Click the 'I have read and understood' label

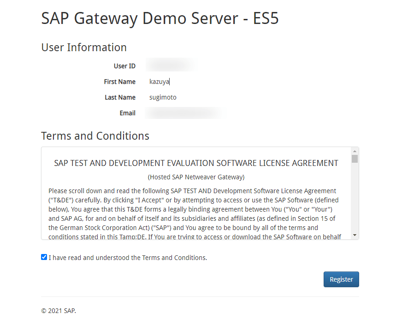(128, 258)
